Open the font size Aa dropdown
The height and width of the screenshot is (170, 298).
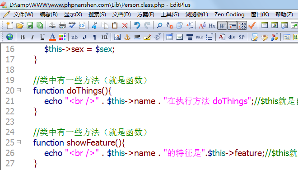(202, 25)
